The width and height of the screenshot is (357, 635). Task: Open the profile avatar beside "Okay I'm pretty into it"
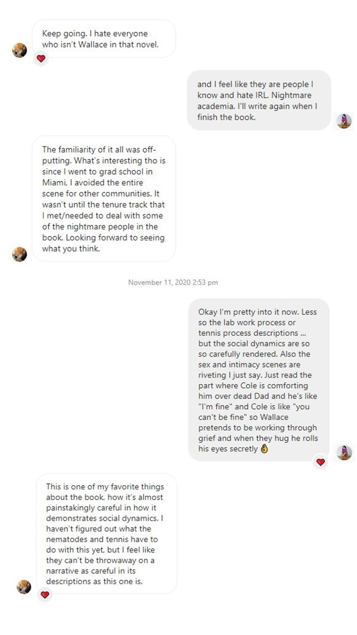coord(344,452)
